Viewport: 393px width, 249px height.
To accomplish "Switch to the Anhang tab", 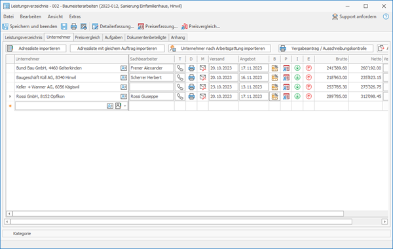I will click(178, 37).
